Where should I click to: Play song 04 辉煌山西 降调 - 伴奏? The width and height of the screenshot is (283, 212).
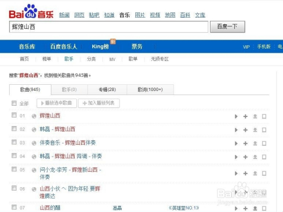coord(236,157)
